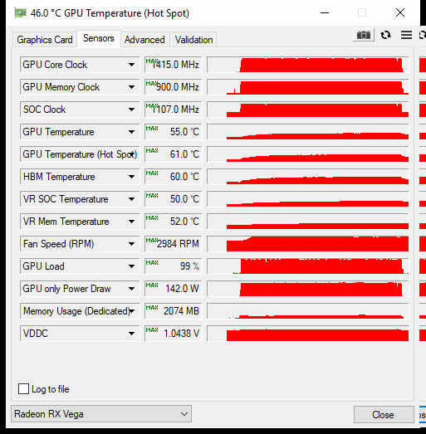Viewport: 426px width, 434px height.
Task: Switch to the Graphics Card tab
Action: (45, 40)
